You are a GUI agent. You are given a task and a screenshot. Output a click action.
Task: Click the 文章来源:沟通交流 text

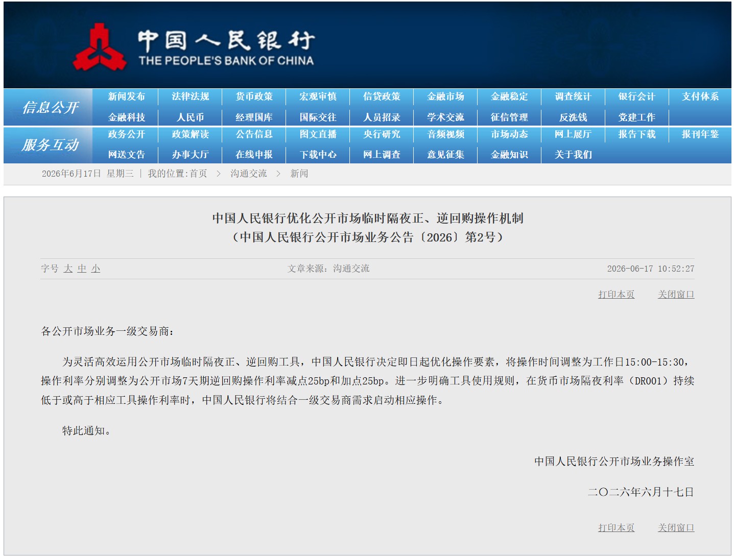coord(328,269)
